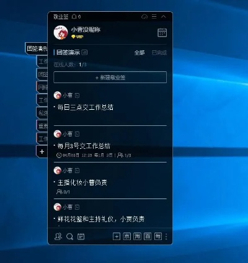Click the + add category side tab
Viewport: 248px width, 263px height.
(x=42, y=151)
